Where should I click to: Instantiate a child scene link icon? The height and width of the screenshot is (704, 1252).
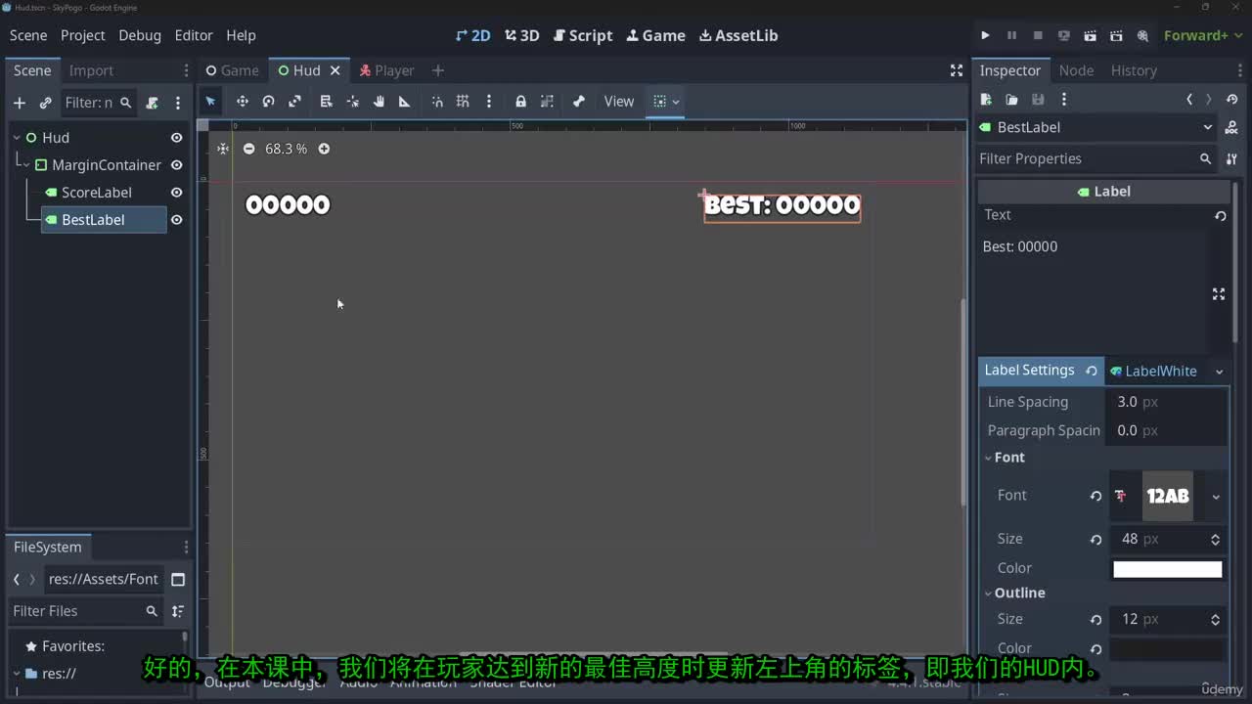tap(45, 103)
